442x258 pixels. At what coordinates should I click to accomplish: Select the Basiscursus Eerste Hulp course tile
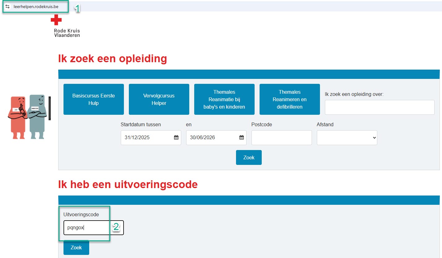point(94,99)
